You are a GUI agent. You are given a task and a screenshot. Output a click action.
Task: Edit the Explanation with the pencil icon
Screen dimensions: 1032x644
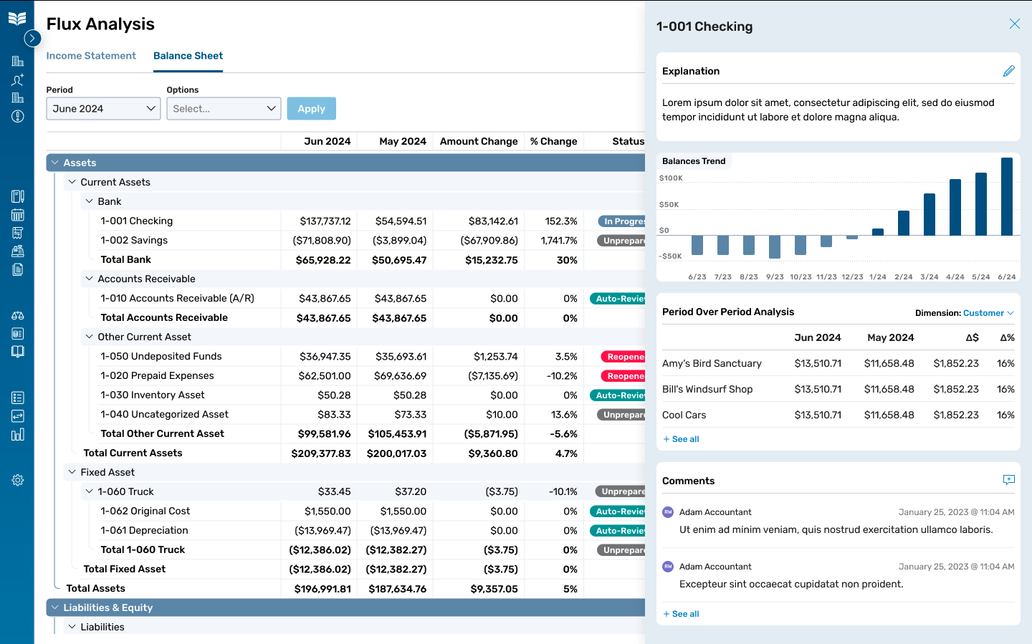[1008, 71]
